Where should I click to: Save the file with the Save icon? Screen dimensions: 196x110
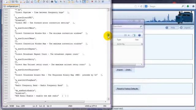(13, 2)
